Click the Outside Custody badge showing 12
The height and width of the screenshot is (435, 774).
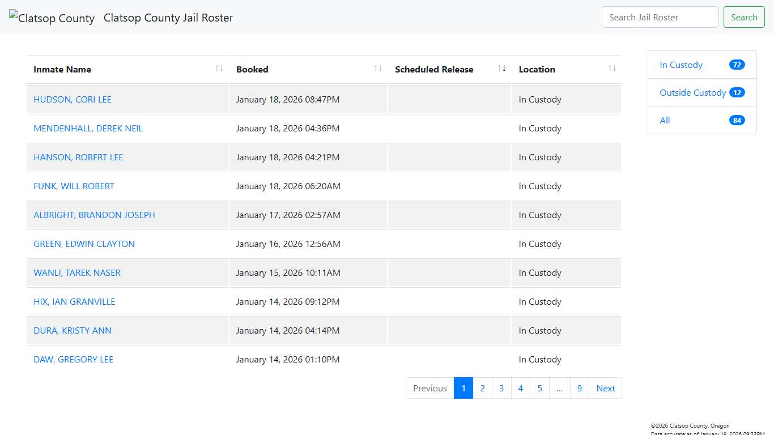737,92
